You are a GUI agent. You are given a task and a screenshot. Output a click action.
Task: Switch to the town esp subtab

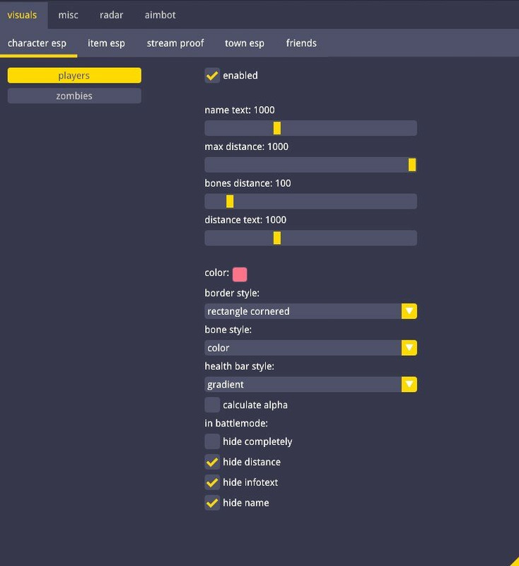pyautogui.click(x=245, y=43)
